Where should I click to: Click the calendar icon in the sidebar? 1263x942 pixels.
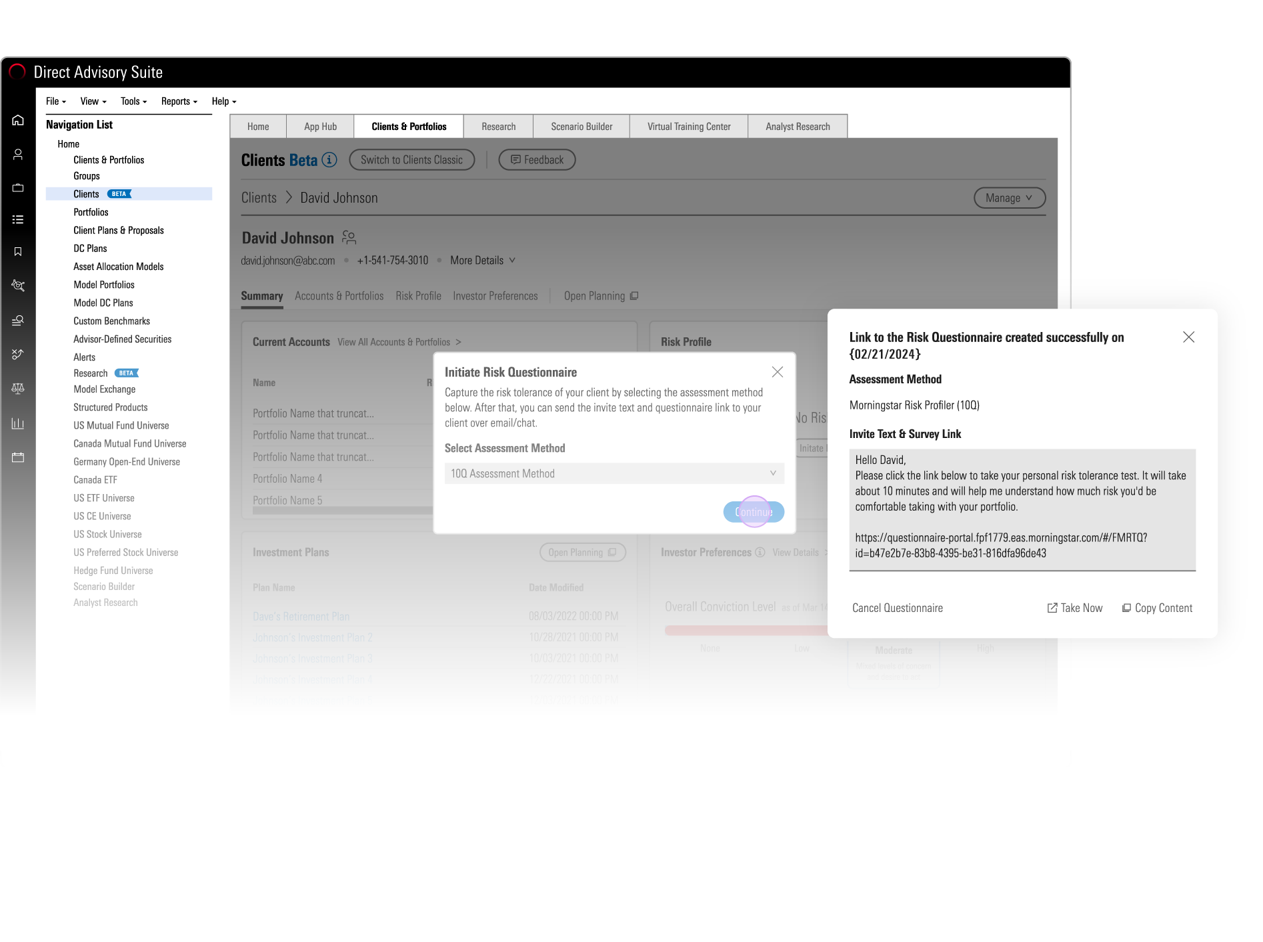18,457
